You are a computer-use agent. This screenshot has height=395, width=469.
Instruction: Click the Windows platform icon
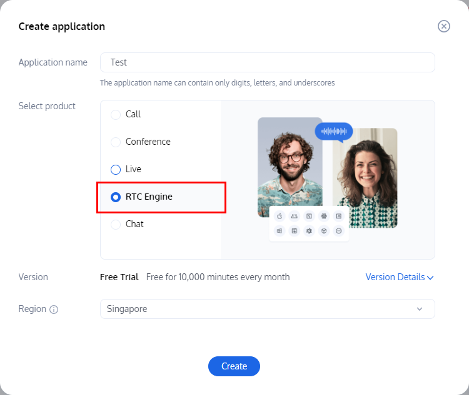click(280, 231)
